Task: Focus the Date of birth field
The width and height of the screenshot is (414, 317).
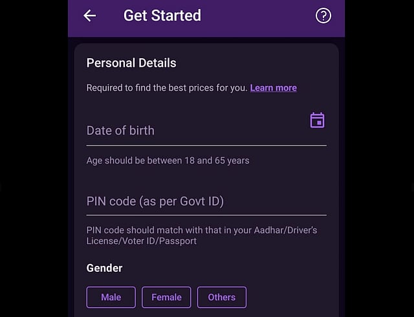Action: pos(194,130)
